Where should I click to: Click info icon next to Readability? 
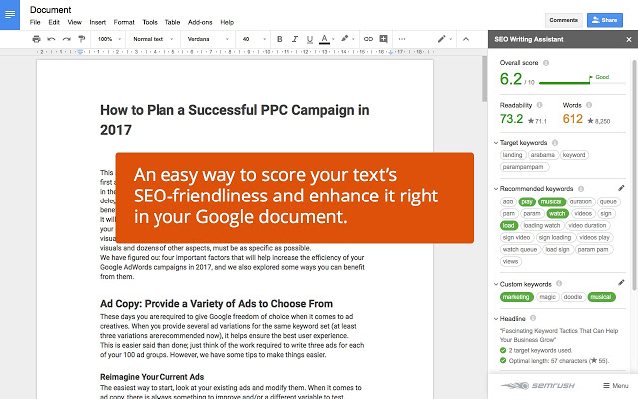(x=540, y=105)
